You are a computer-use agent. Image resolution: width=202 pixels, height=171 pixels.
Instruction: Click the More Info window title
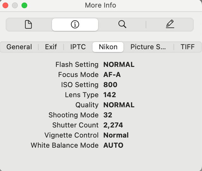[101, 5]
